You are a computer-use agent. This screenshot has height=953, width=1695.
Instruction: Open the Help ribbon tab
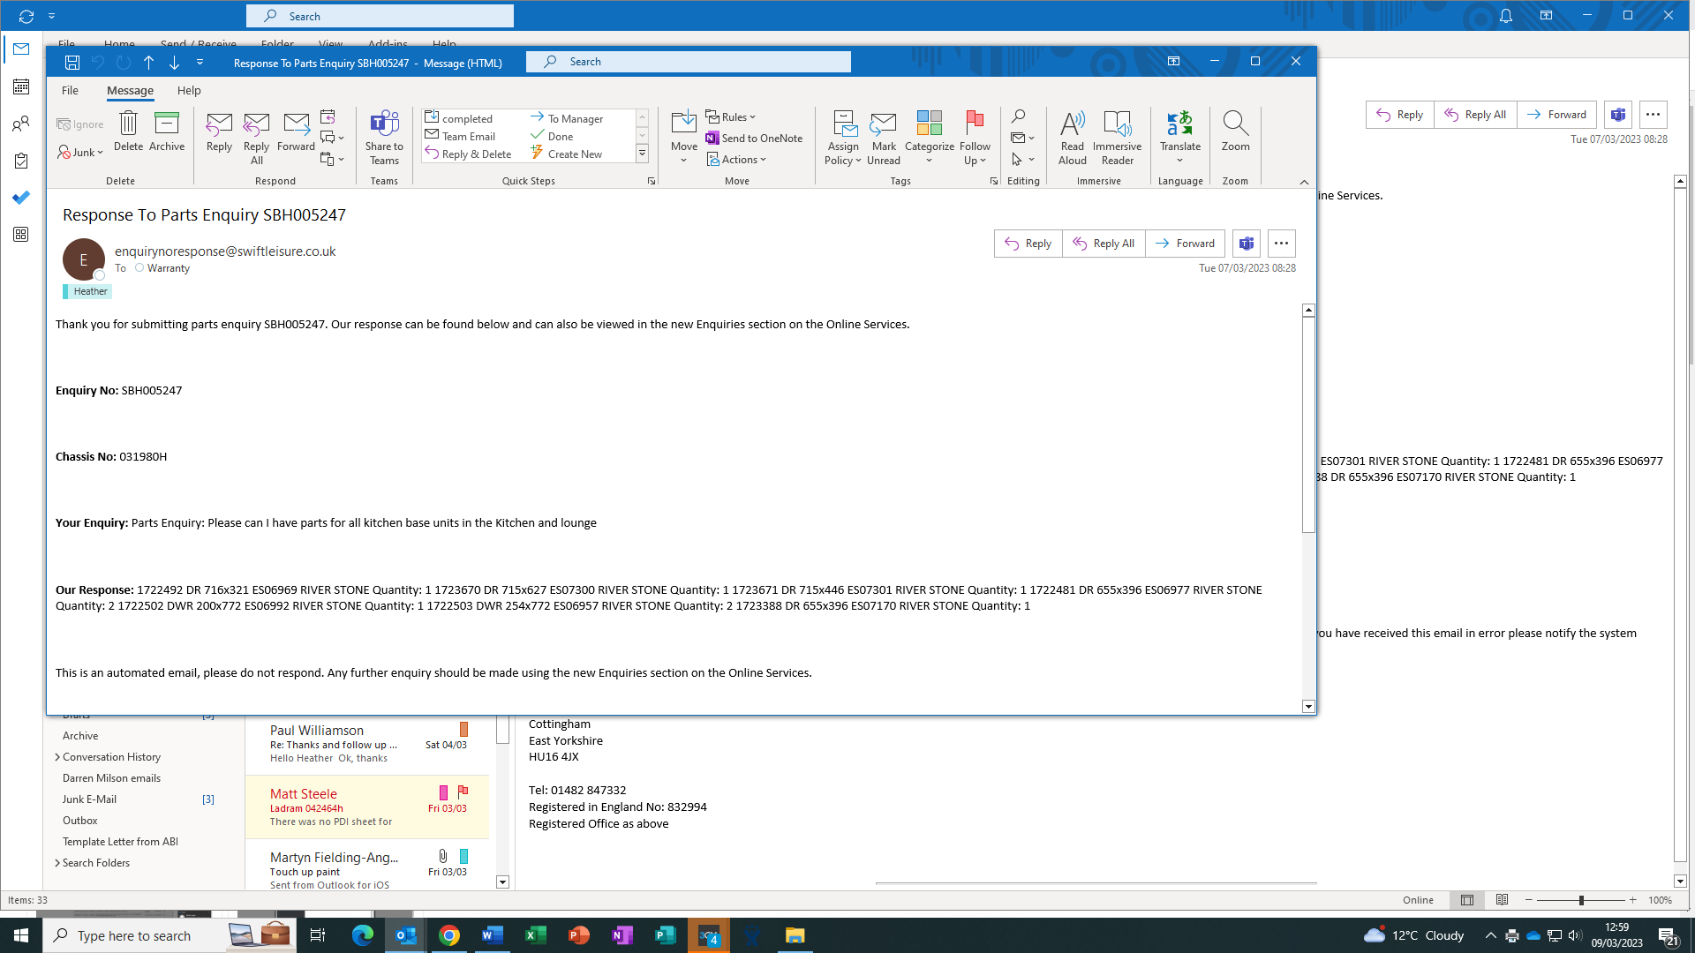tap(189, 90)
